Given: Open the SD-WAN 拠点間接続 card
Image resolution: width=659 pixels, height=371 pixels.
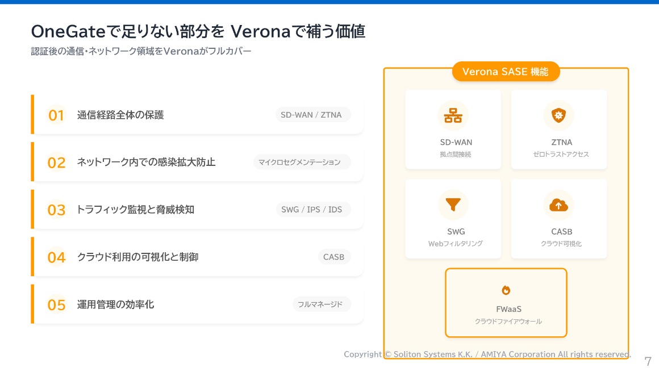Looking at the screenshot, I should click(453, 130).
